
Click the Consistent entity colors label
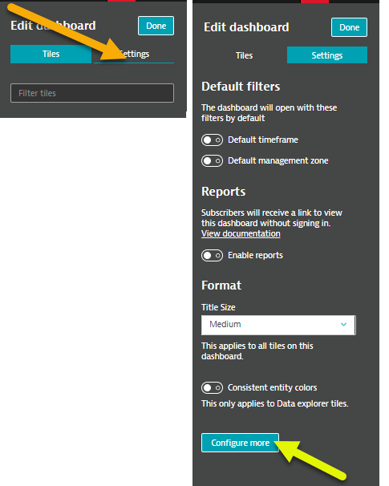click(x=272, y=387)
